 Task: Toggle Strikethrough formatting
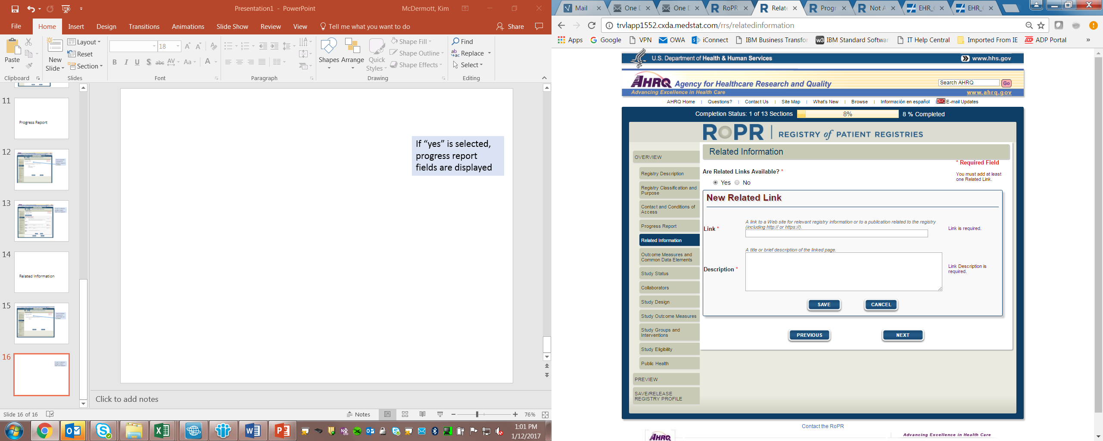[160, 62]
